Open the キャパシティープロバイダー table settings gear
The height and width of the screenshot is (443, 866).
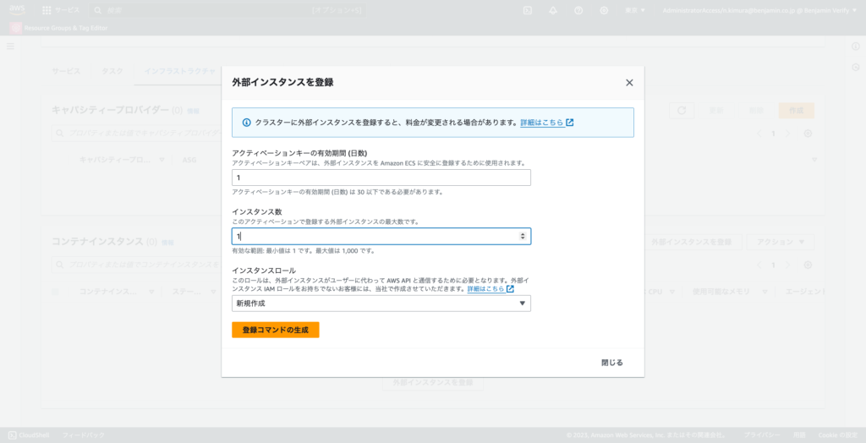coord(808,134)
